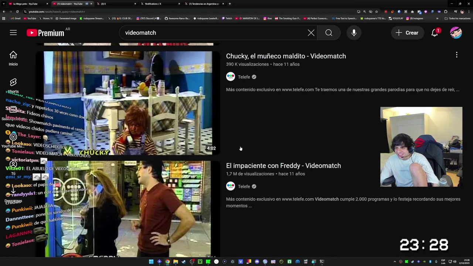Screen dimensions: 473x266
Task: Reload the current page
Action: [17, 11]
